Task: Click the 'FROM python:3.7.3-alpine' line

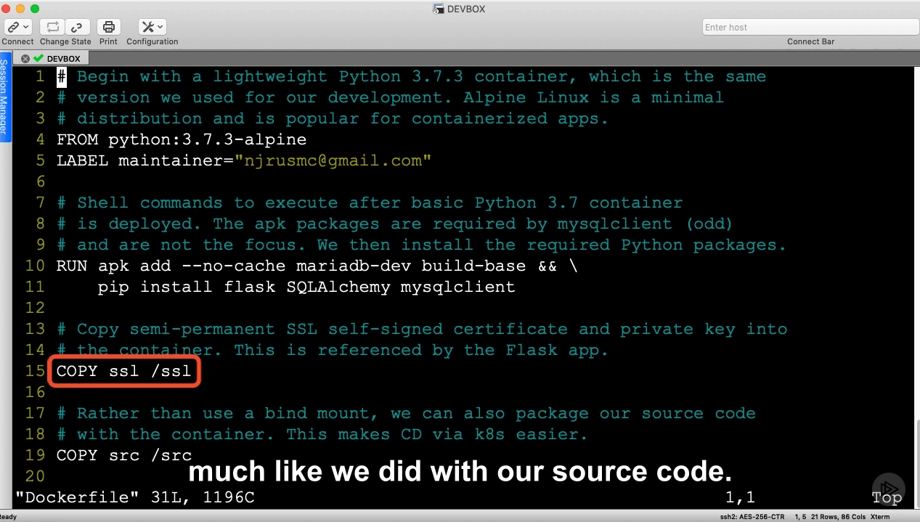Action: pos(182,139)
